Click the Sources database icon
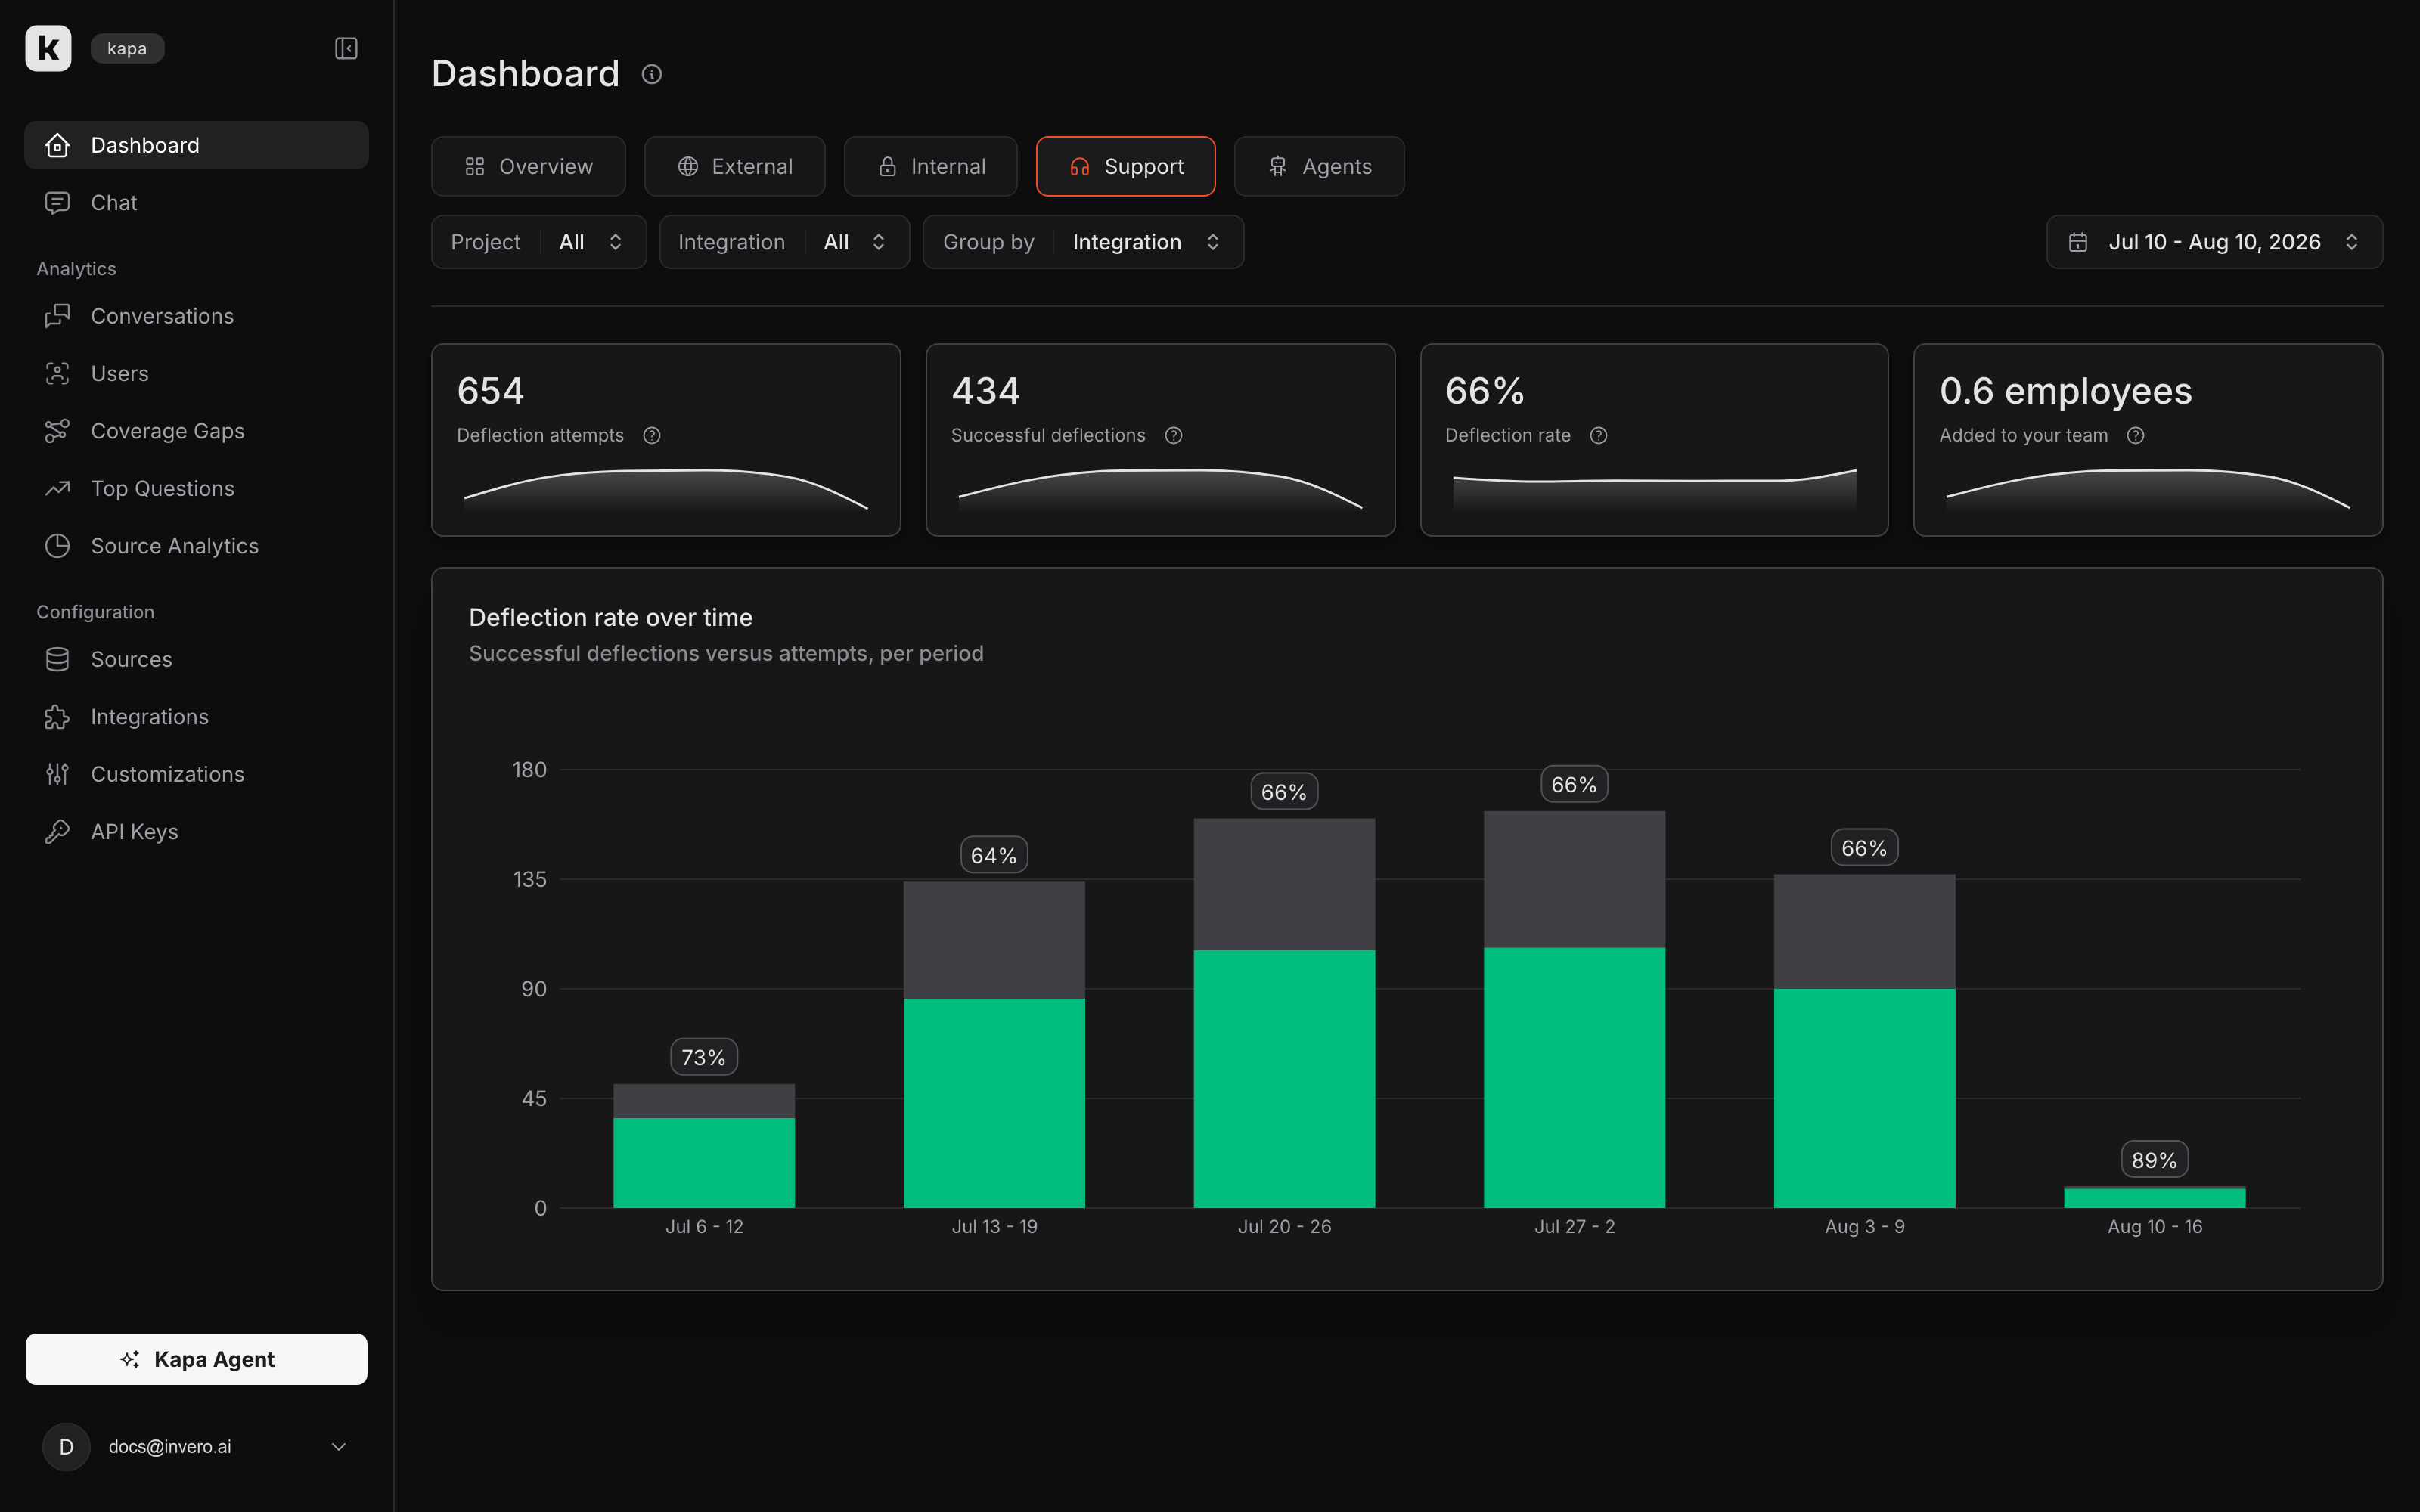The height and width of the screenshot is (1512, 2420). click(58, 659)
